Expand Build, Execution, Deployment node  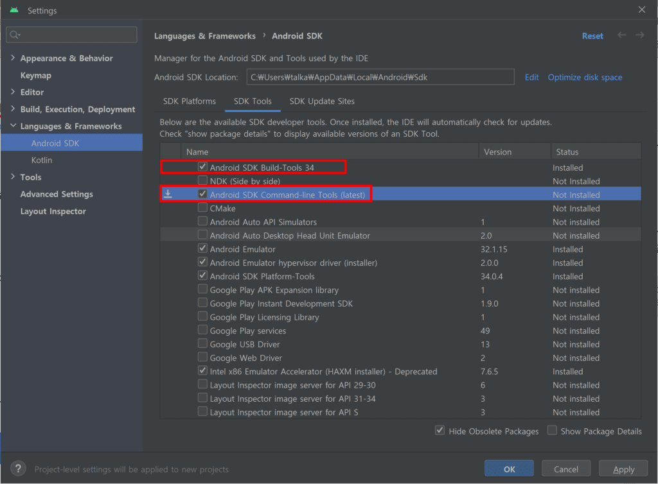(x=13, y=108)
